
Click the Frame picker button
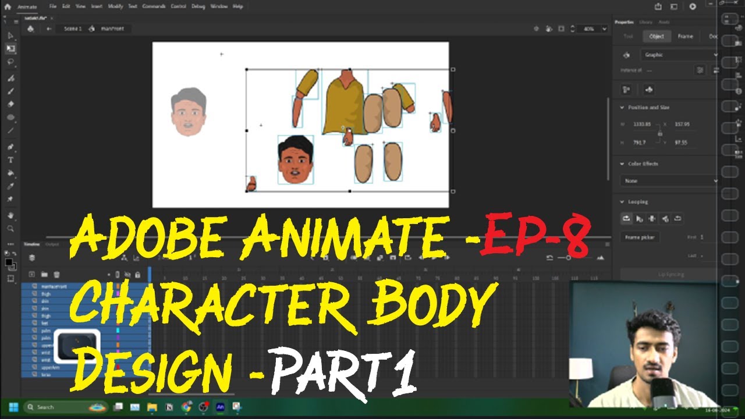(x=640, y=237)
